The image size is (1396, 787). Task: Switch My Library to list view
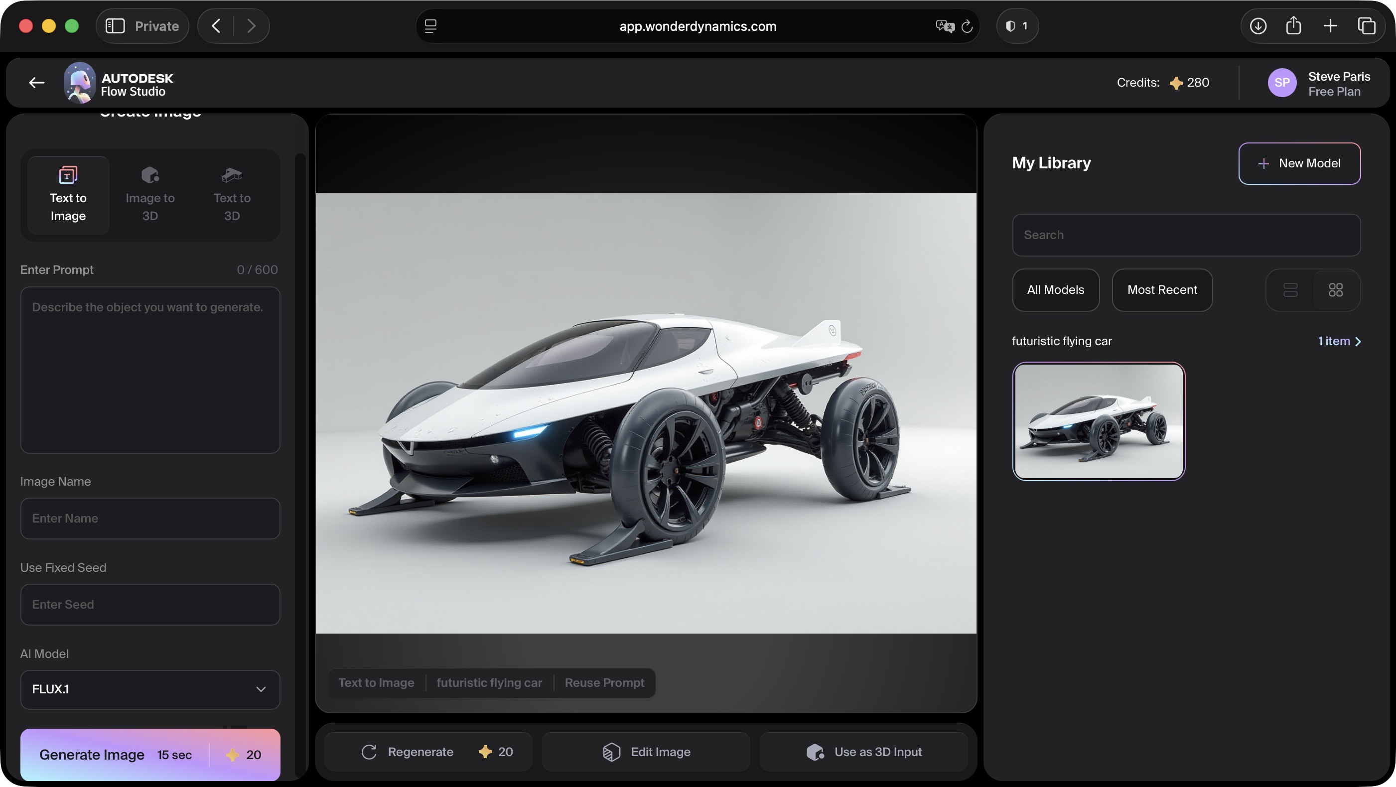point(1291,290)
